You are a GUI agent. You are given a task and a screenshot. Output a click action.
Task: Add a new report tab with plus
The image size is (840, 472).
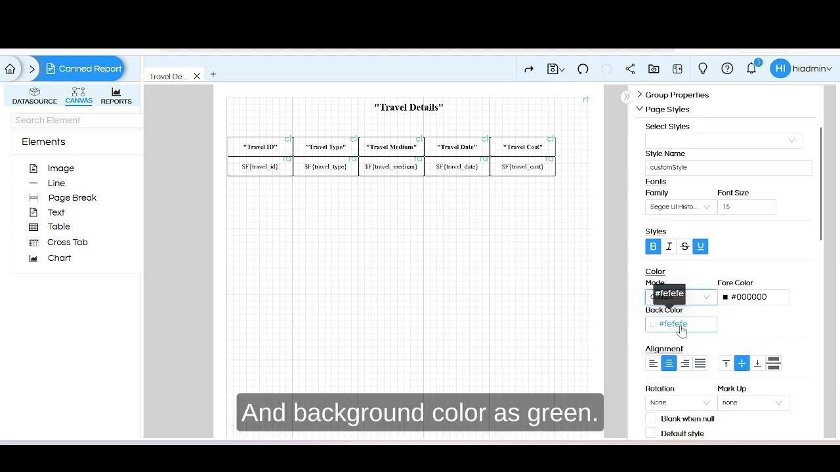coord(213,75)
